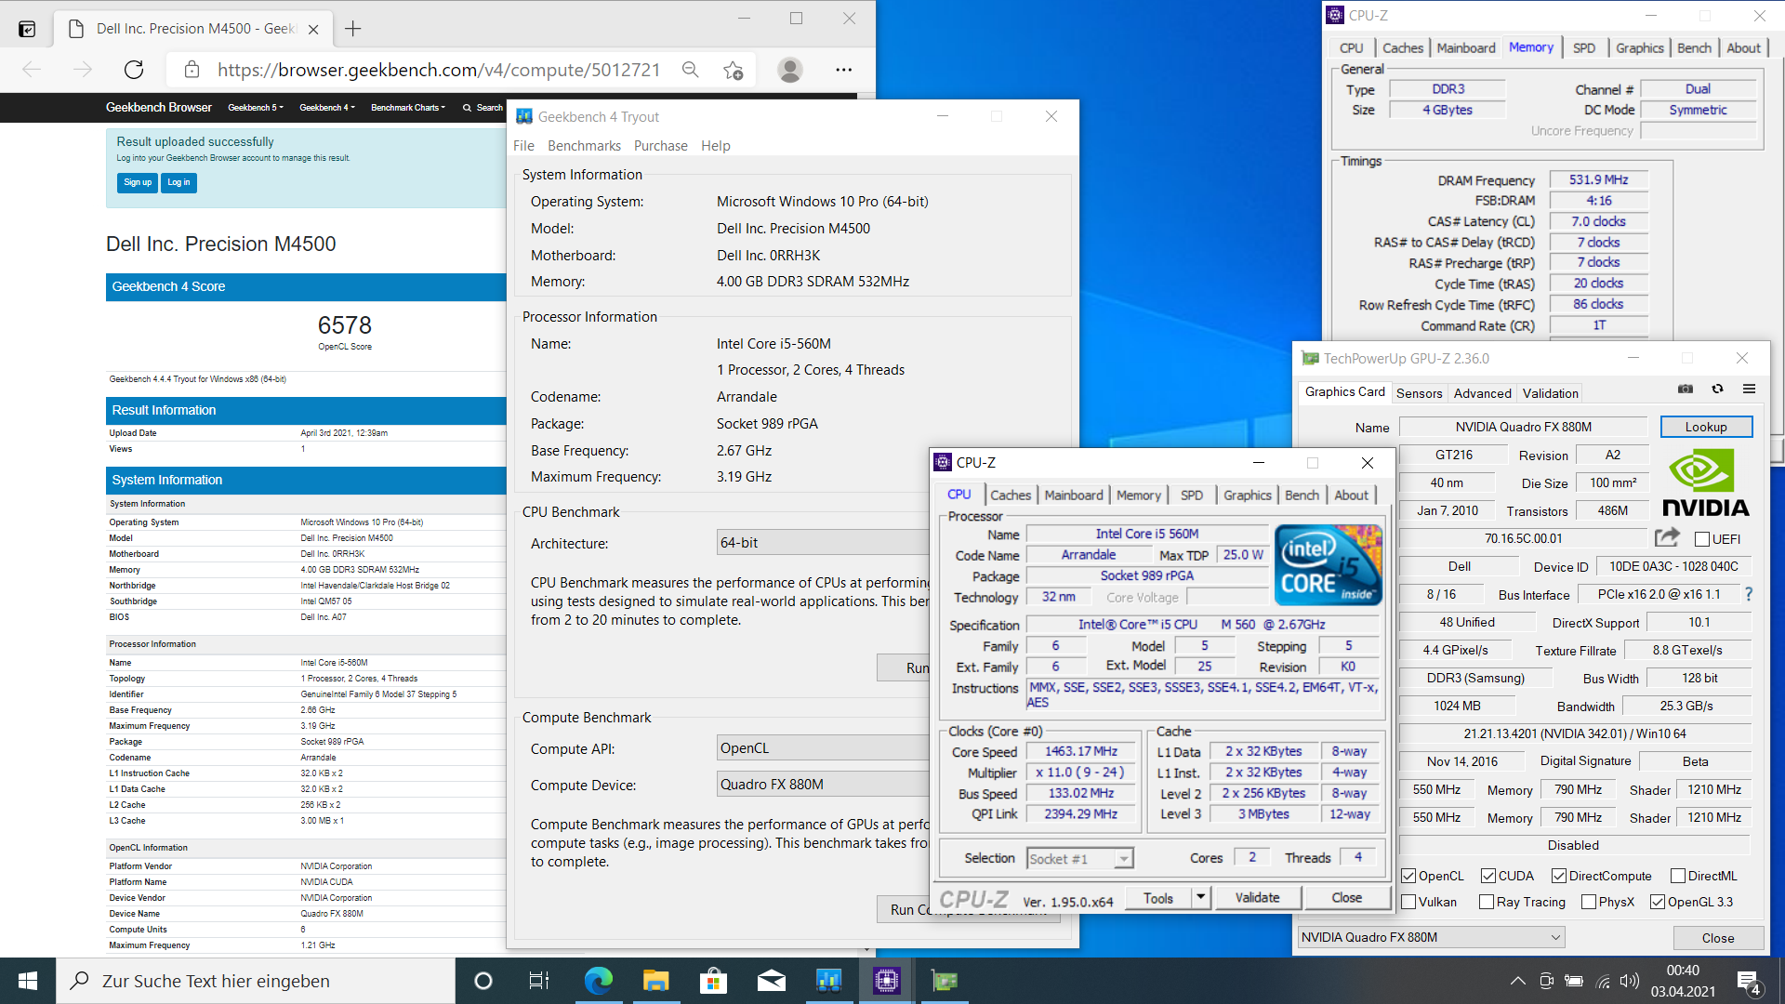Open the Architecture 64-bit dropdown
1785x1004 pixels.
point(824,543)
